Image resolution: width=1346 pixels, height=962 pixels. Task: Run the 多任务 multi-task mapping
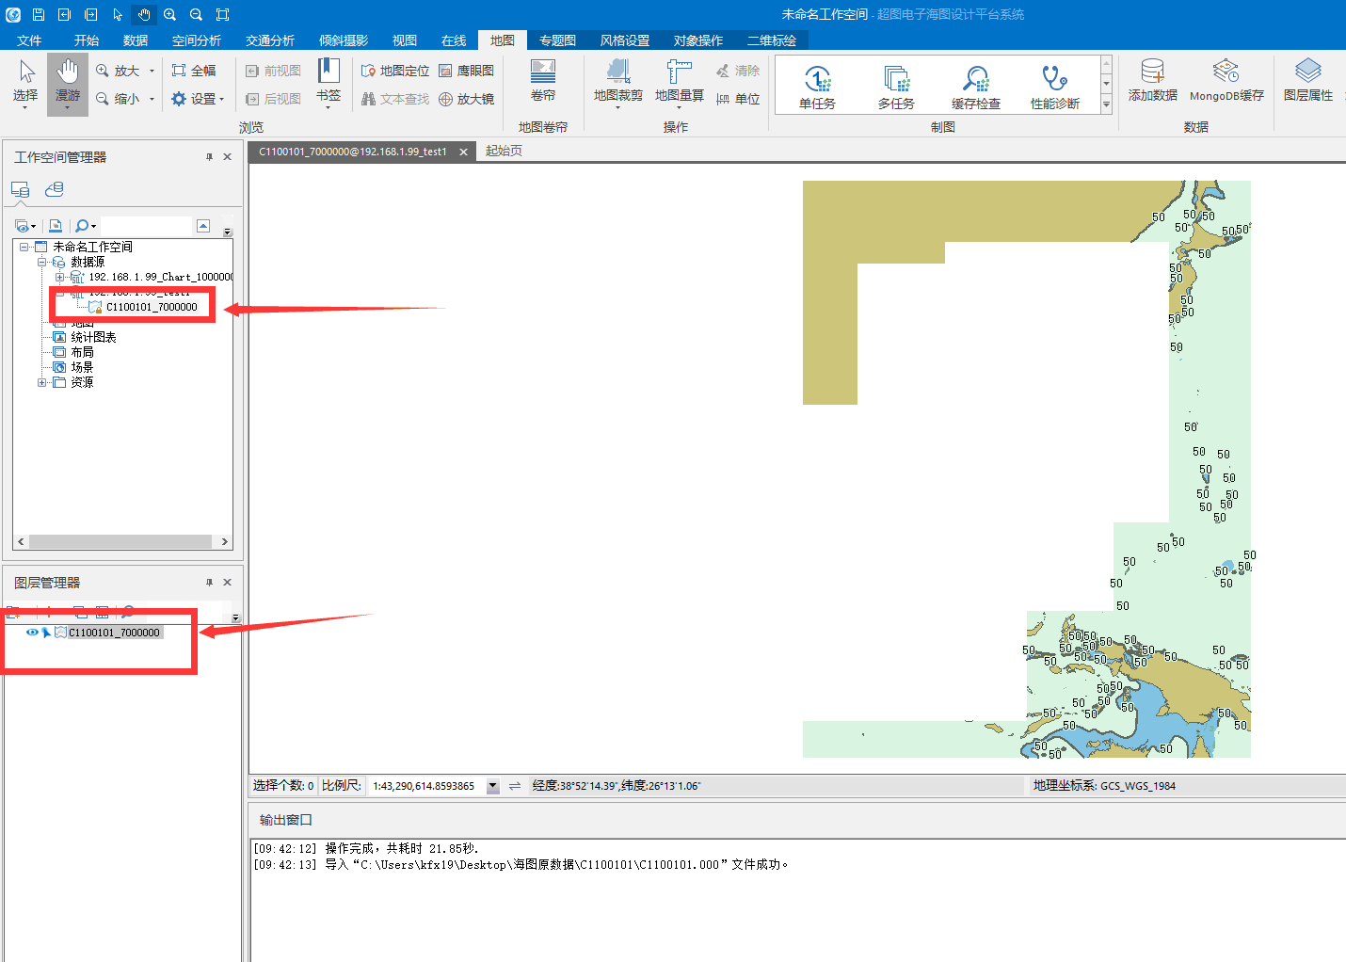[896, 87]
